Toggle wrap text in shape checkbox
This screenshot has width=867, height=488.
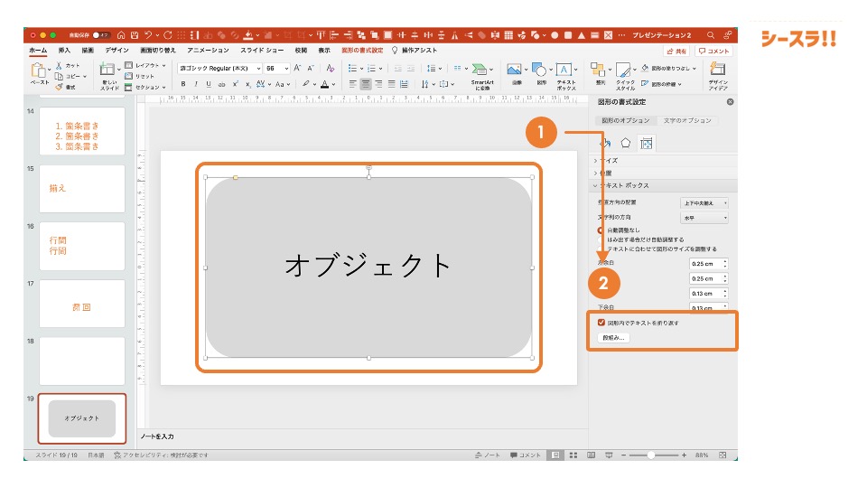tap(601, 323)
